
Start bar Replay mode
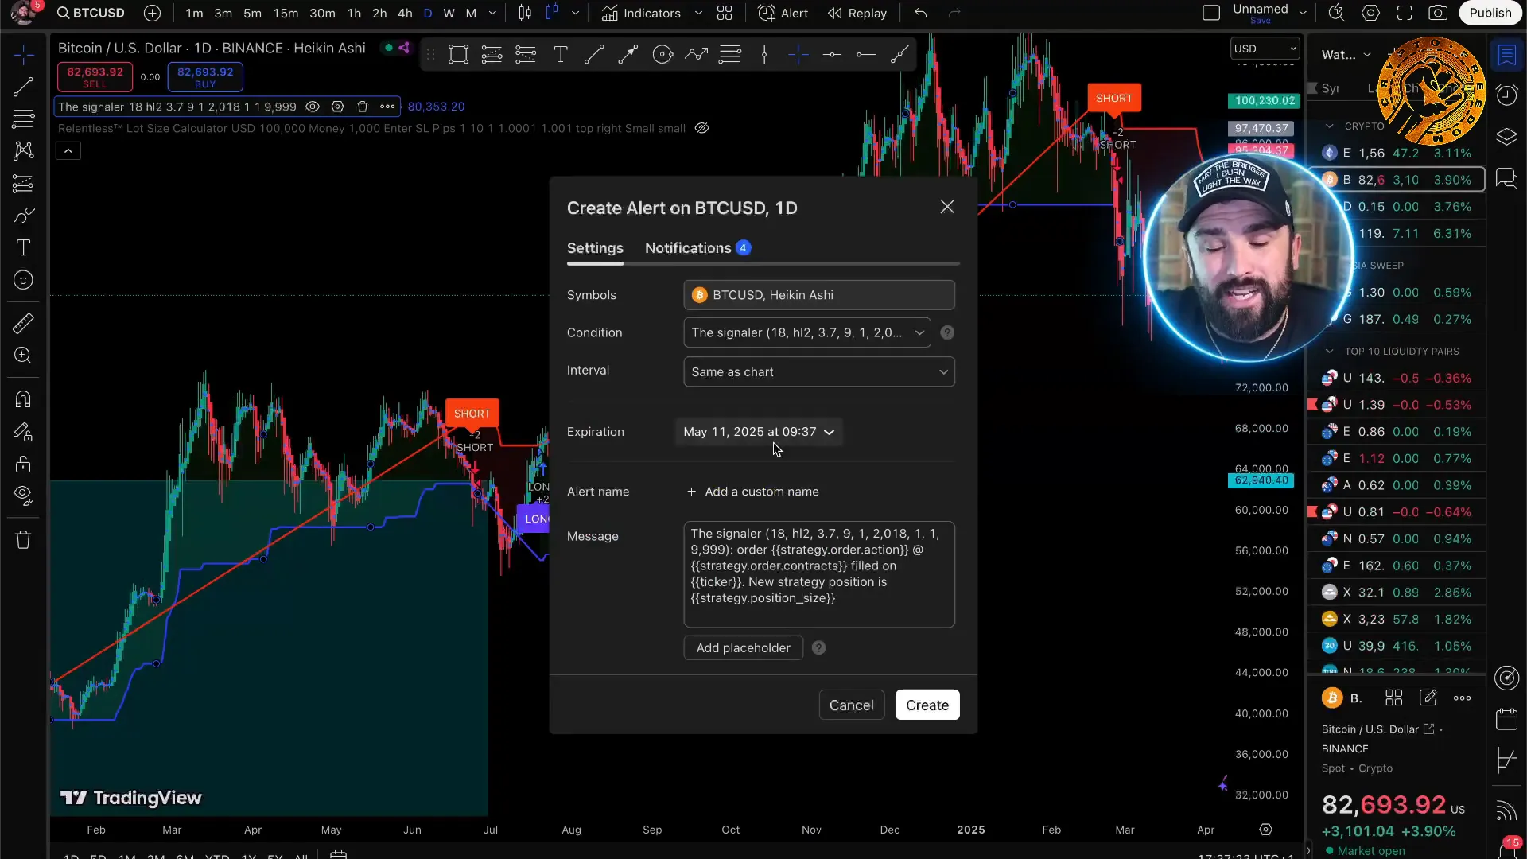[857, 13]
